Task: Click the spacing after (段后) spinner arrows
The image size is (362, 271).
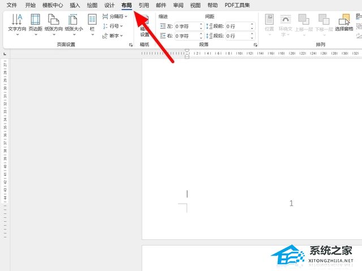Action: coord(251,36)
